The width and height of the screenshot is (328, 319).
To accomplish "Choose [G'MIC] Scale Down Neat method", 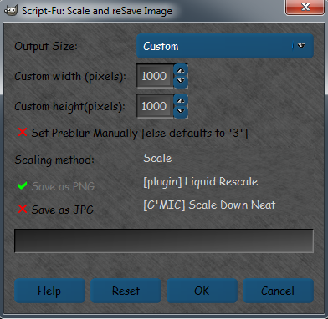I will click(209, 205).
